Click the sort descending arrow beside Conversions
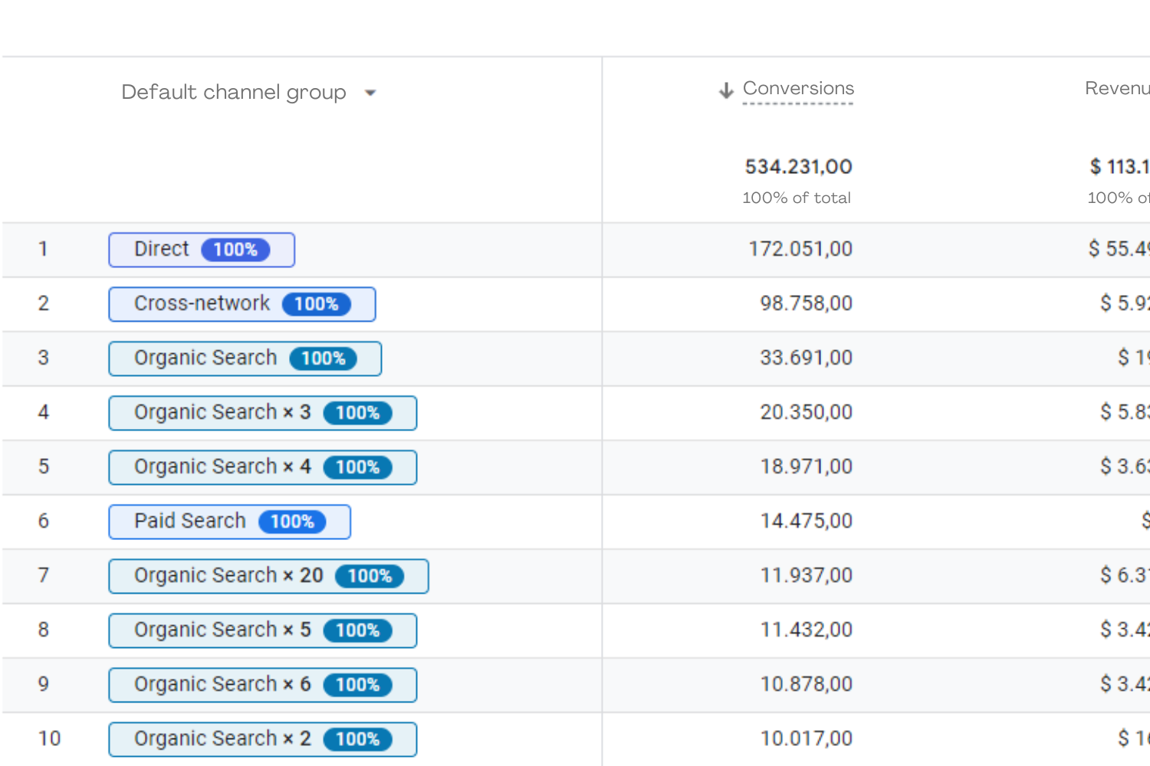The width and height of the screenshot is (1150, 766). point(725,90)
